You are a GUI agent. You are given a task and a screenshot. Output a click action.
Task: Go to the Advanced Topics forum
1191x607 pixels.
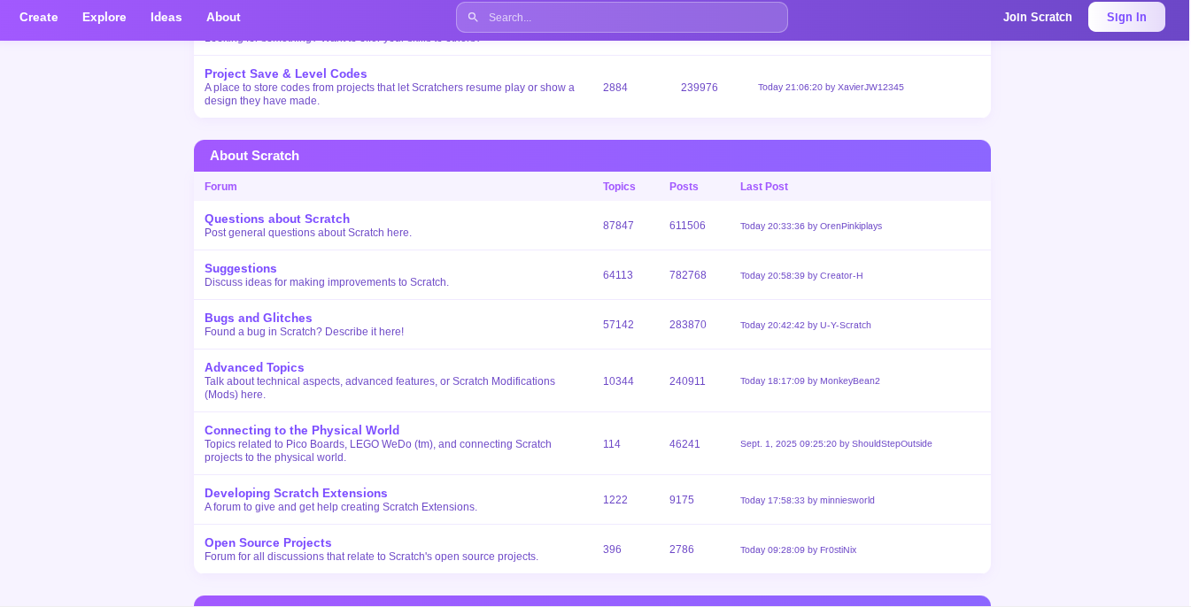pyautogui.click(x=254, y=367)
